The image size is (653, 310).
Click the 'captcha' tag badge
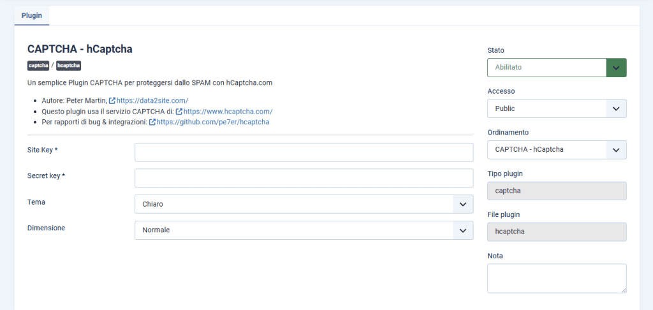(x=38, y=65)
